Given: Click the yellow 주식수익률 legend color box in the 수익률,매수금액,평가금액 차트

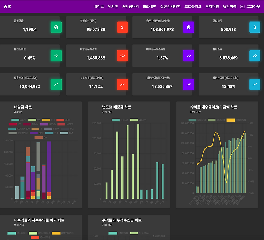Looking at the screenshot, I should (231, 120).
